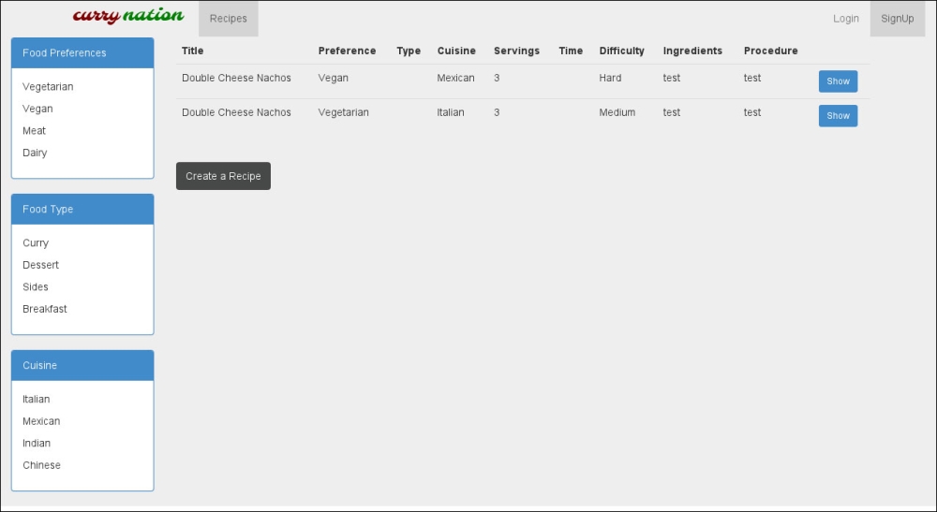Screen dimensions: 937x512
Task: Open the Recipes tab
Action: (229, 19)
